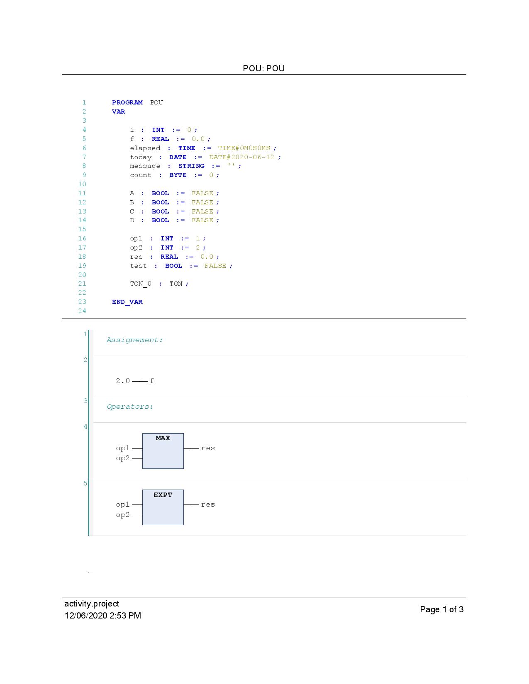Screen dimensions: 529x684
Task: Click network number 5 in margin
Action: point(85,483)
